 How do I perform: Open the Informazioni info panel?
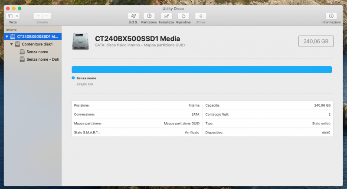[331, 16]
